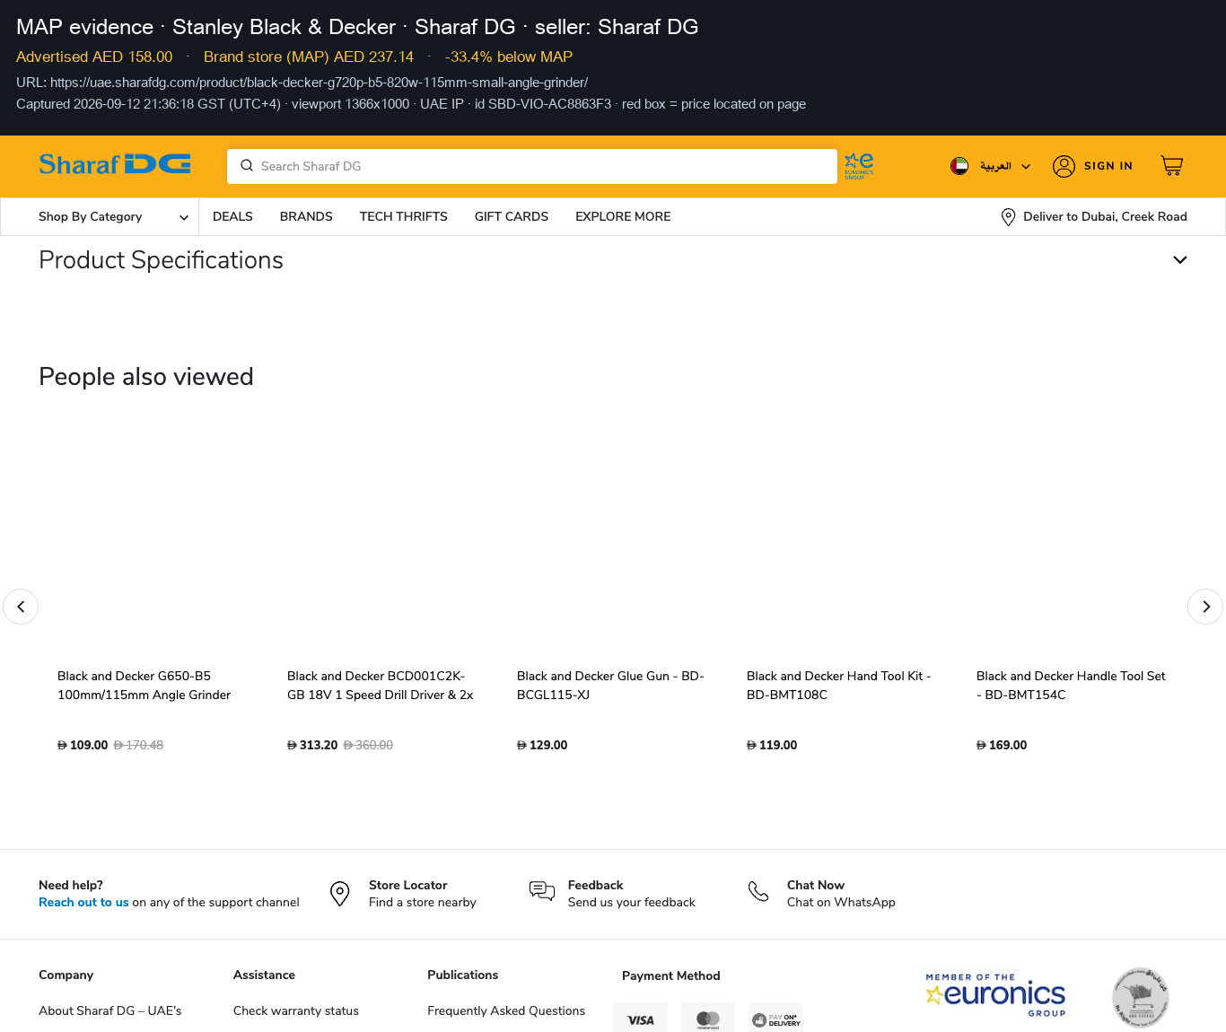Click the delivery location pin icon
The width and height of the screenshot is (1226, 1032).
pos(1008,217)
